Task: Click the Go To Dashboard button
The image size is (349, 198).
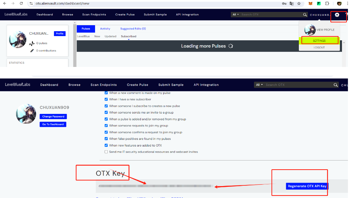Action: click(53, 124)
